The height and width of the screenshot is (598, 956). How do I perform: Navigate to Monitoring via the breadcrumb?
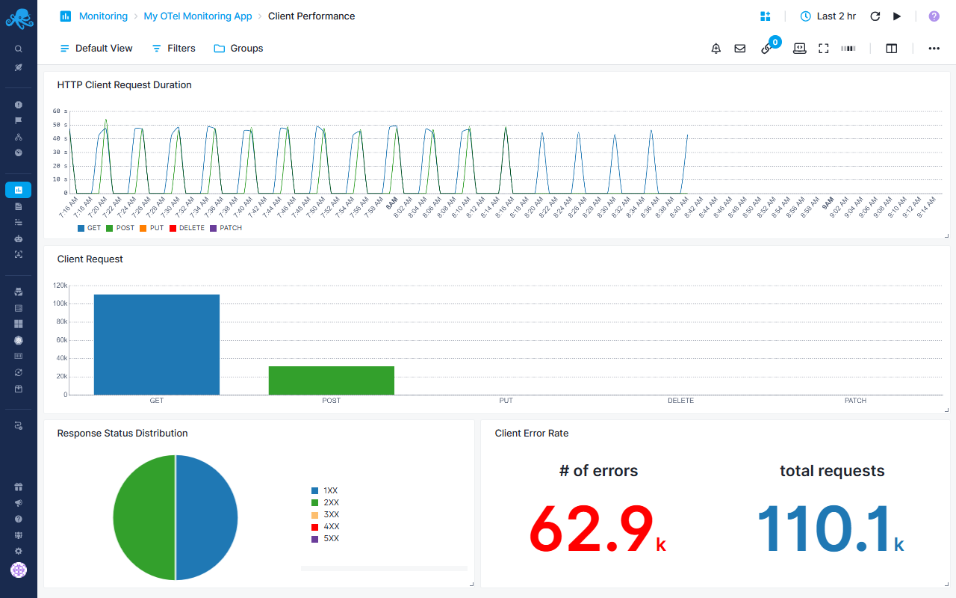[x=103, y=16]
